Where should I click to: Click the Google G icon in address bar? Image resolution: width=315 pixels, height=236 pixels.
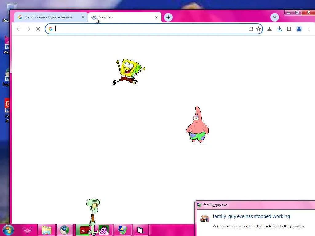tap(50, 29)
